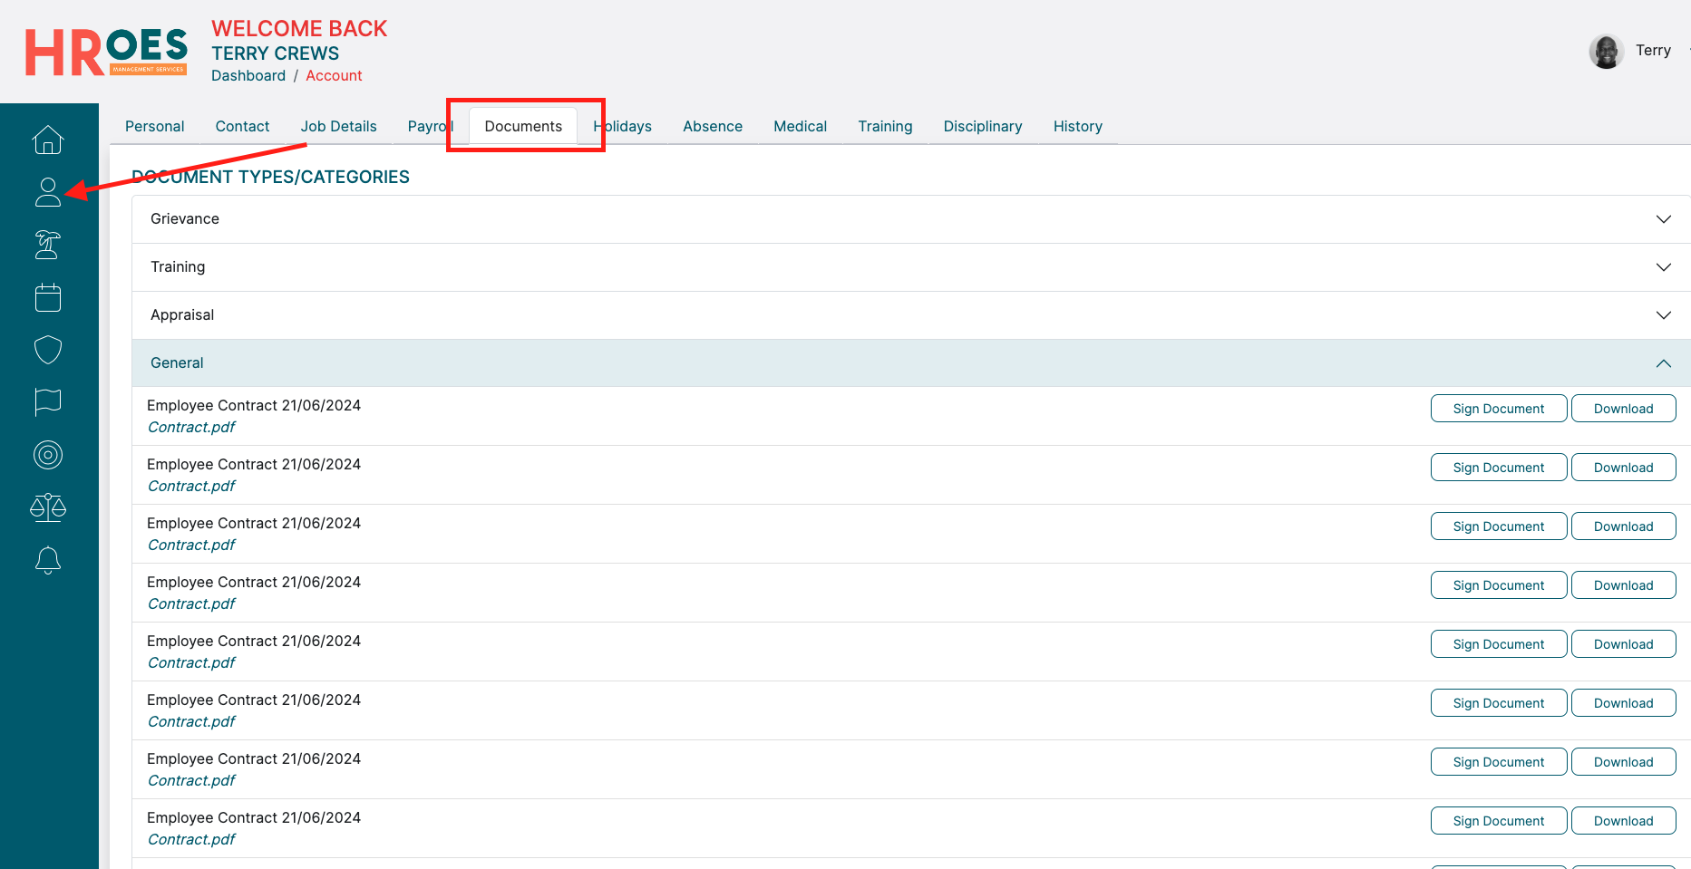Open the home dashboard icon in sidebar
The height and width of the screenshot is (869, 1691).
48,140
